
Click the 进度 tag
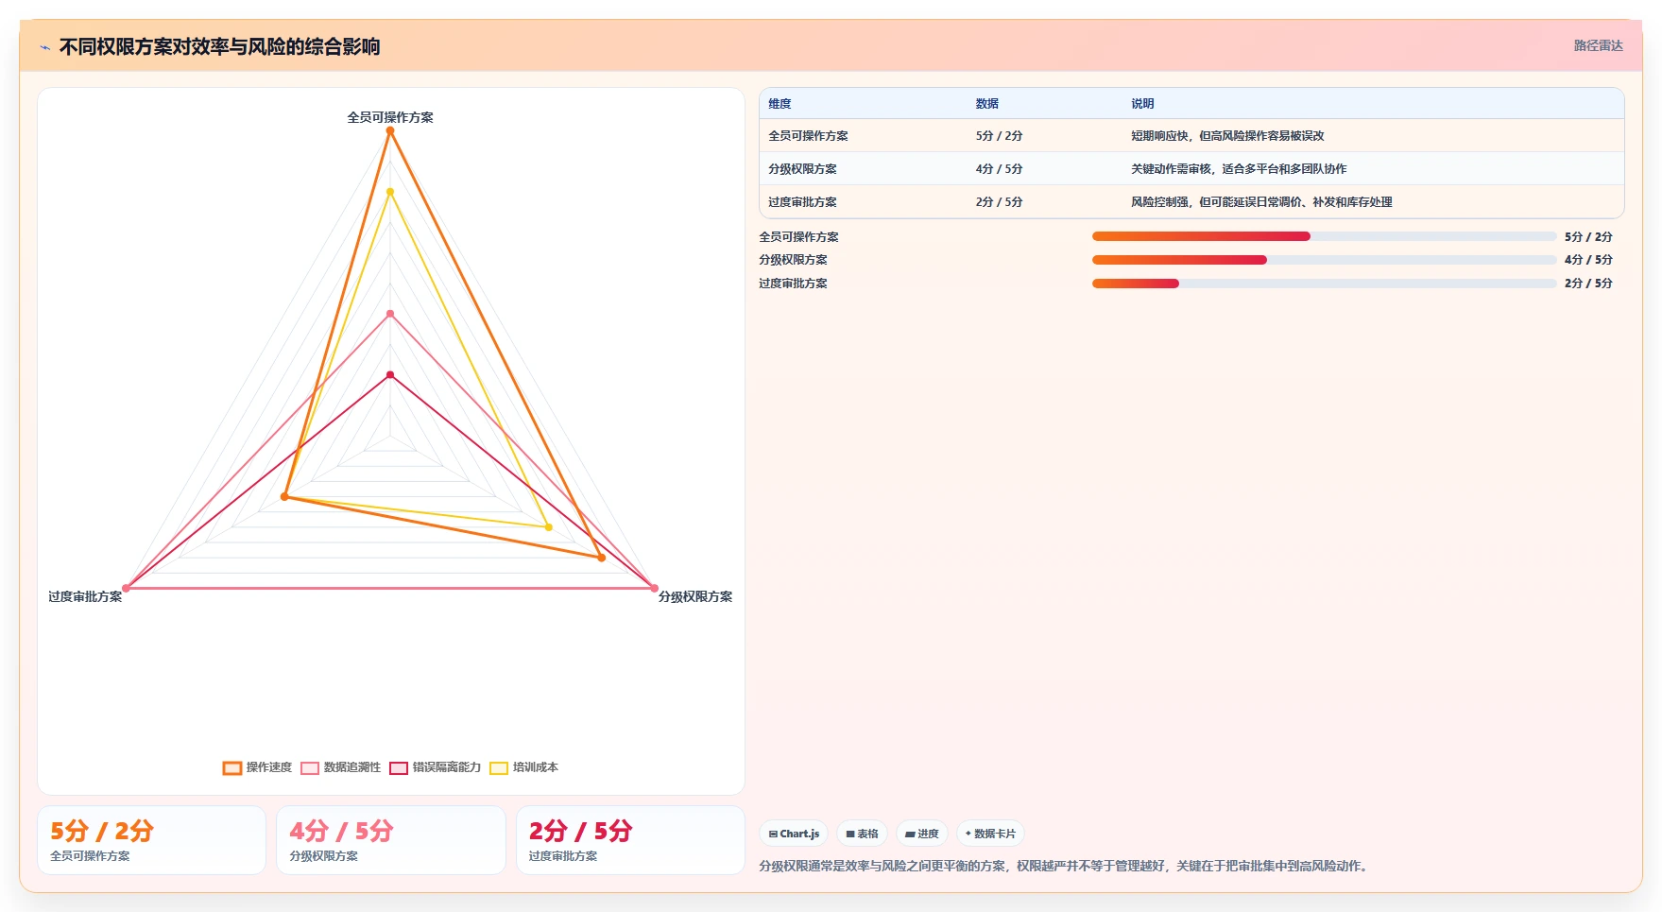(921, 834)
